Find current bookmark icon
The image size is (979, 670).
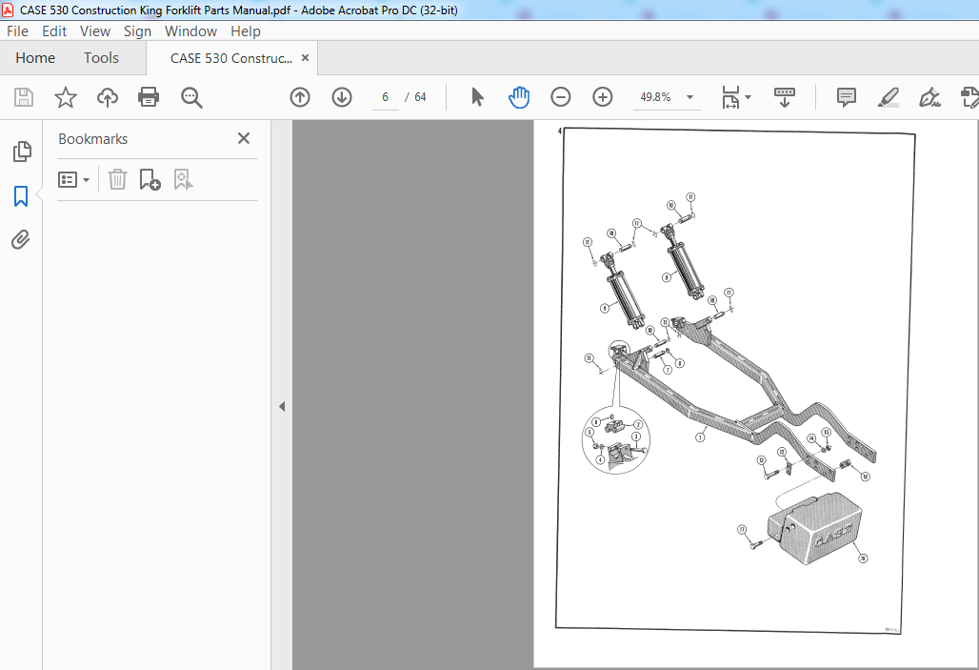tap(183, 179)
